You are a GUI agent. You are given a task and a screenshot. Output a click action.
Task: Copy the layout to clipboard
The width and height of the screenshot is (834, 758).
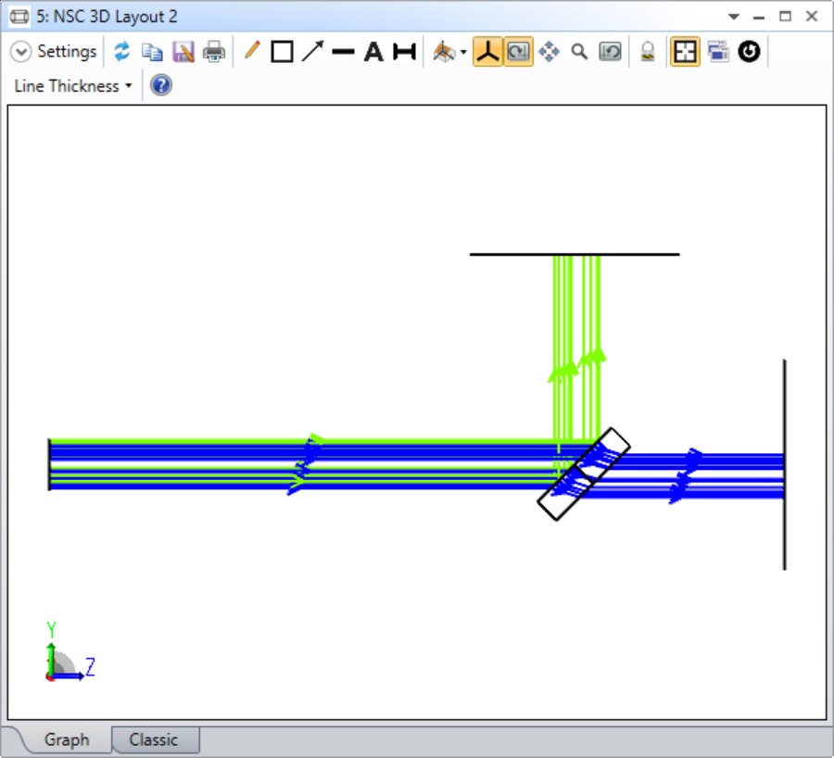click(x=152, y=52)
